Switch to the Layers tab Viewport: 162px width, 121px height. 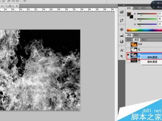[129, 40]
